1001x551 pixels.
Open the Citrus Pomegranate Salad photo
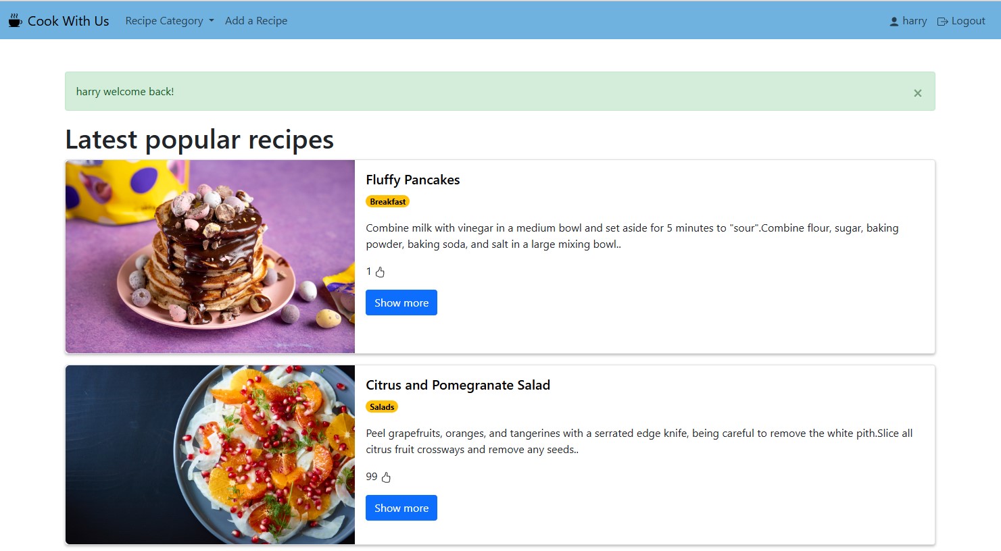click(210, 454)
